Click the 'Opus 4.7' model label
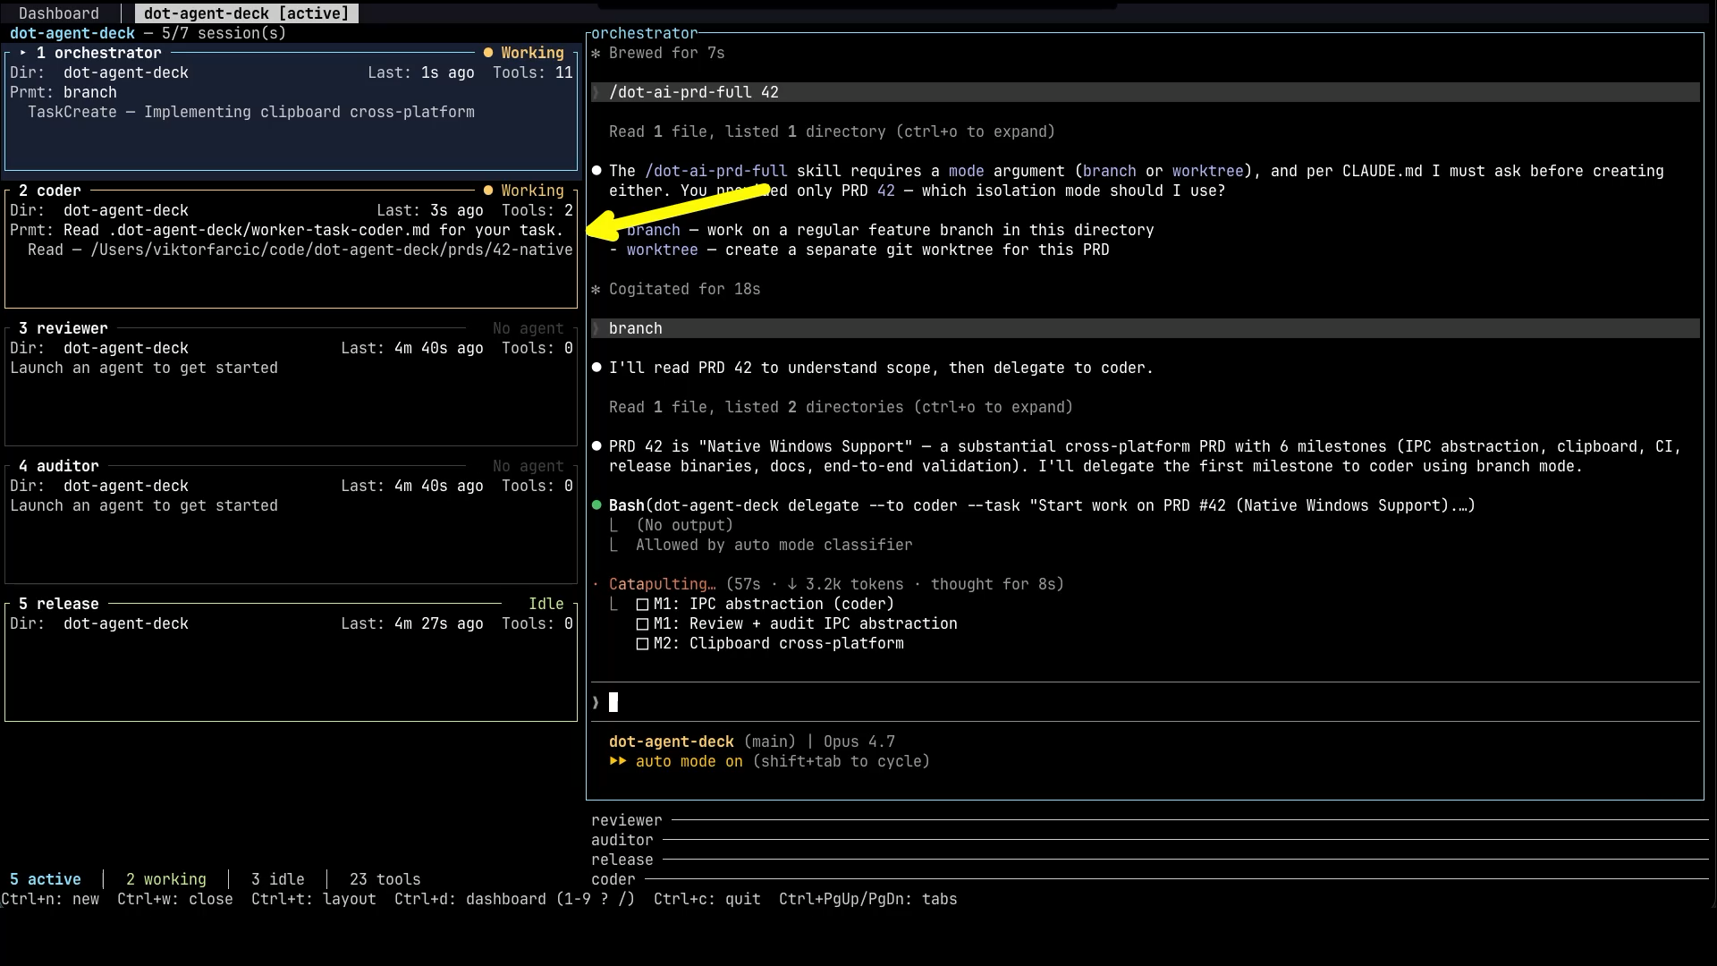The width and height of the screenshot is (1717, 966). coord(859,741)
